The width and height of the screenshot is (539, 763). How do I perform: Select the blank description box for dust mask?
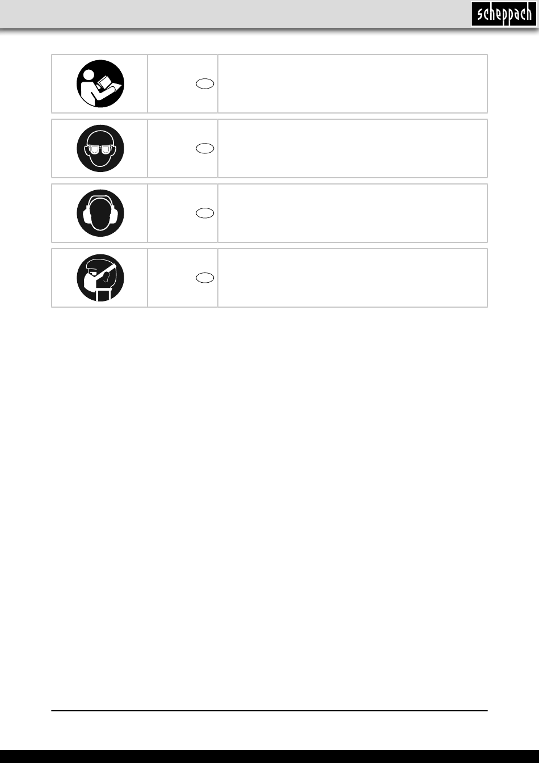coord(352,278)
